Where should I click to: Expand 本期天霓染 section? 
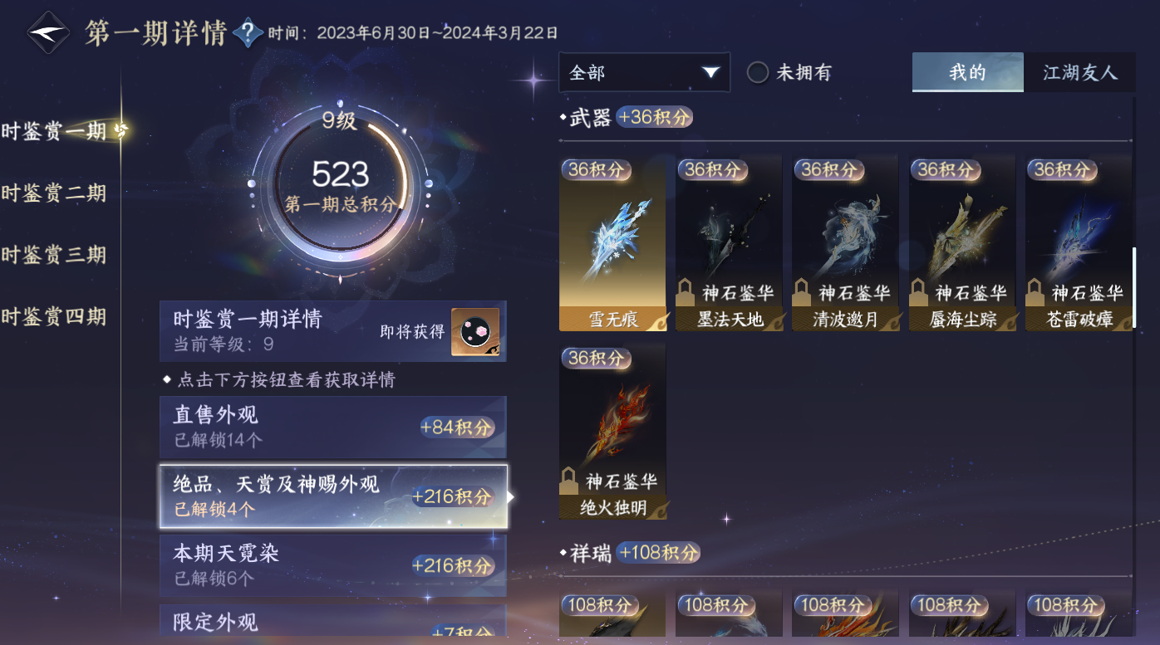click(x=333, y=565)
